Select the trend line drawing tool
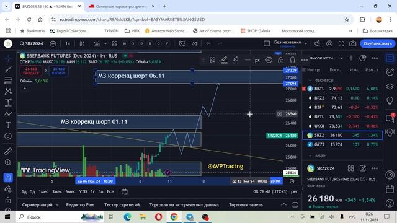 (x=8, y=69)
